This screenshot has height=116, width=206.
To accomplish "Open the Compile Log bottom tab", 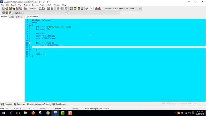I will pos(33,104).
